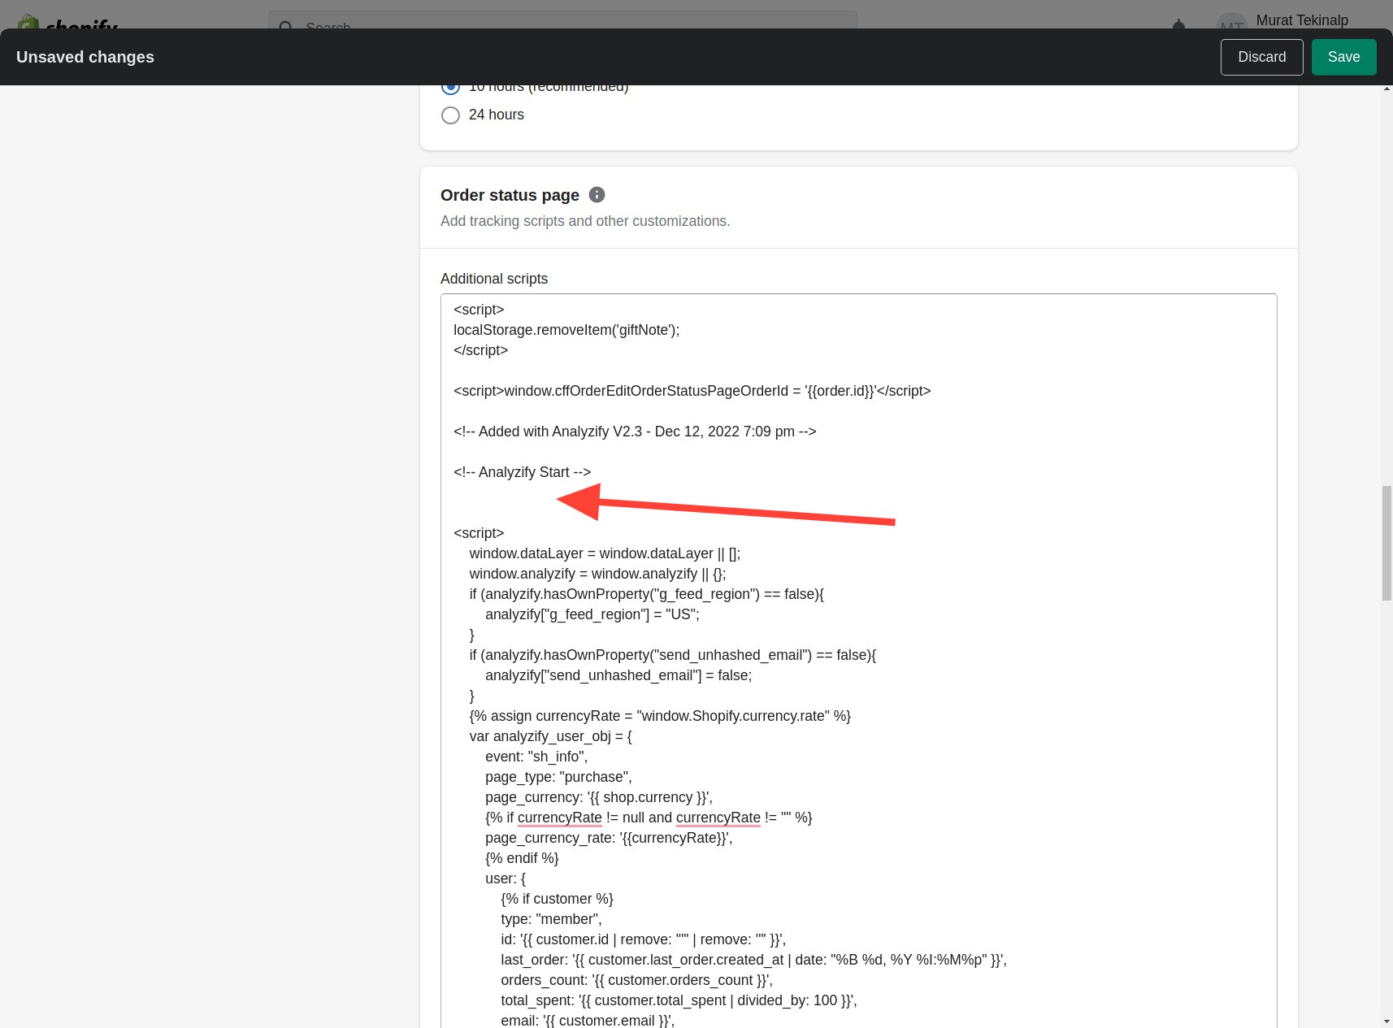Click the Order status page heading
1393x1028 pixels.
coord(510,195)
